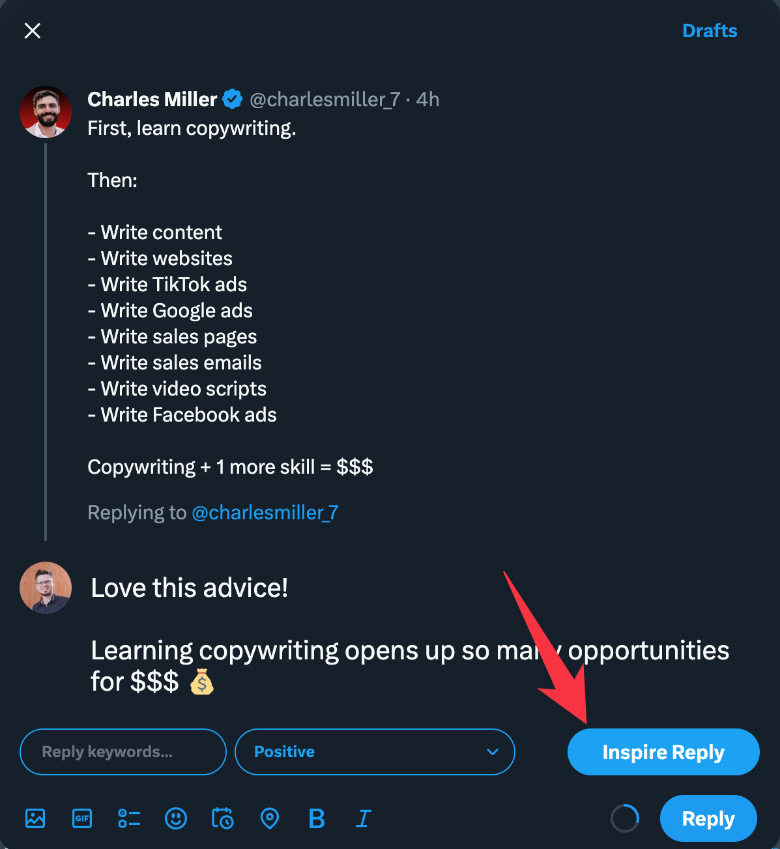This screenshot has height=849, width=780.
Task: Click the 4h timestamp
Action: 428,99
